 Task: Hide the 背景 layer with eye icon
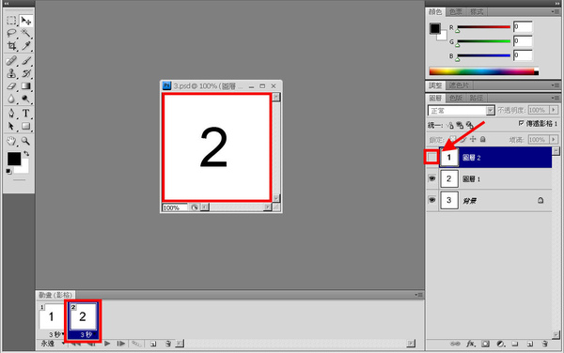(x=432, y=200)
